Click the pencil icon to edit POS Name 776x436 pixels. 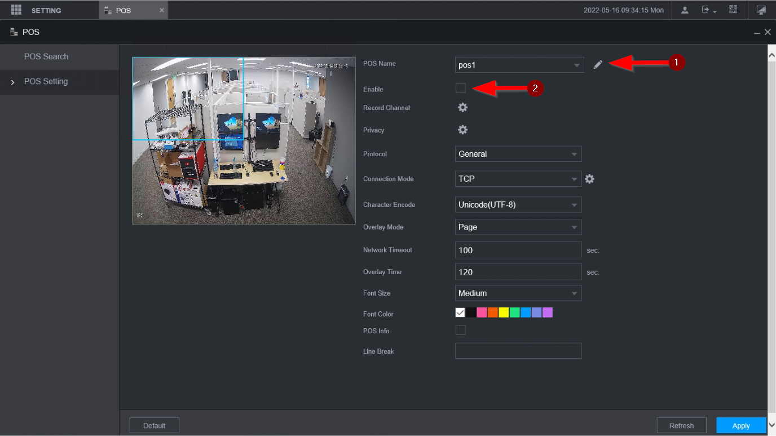pos(598,65)
